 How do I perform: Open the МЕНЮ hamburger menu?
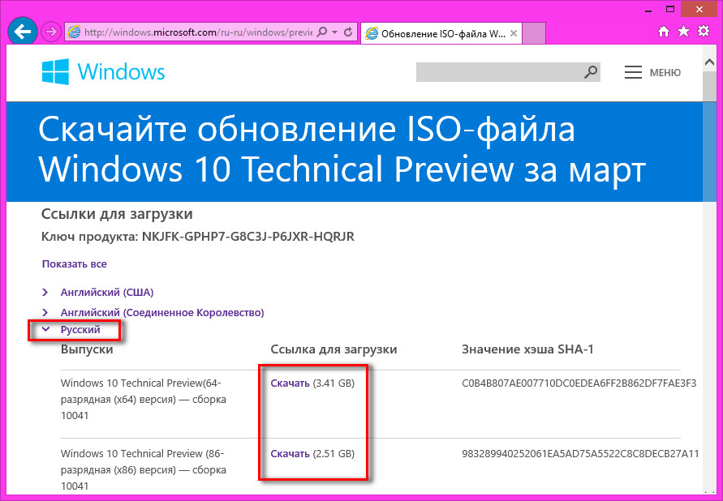click(x=652, y=72)
